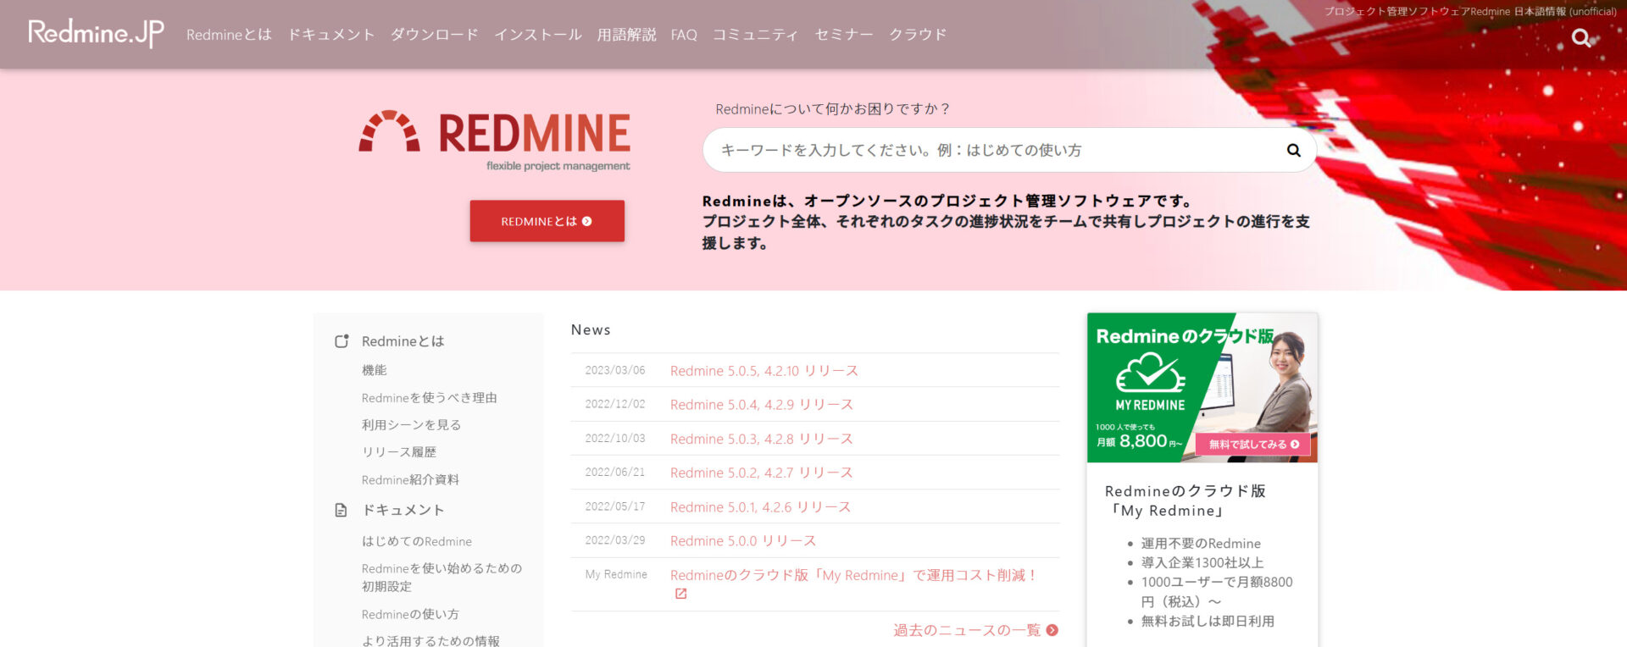Click the Redmineとは sidebar section icon

tap(342, 341)
